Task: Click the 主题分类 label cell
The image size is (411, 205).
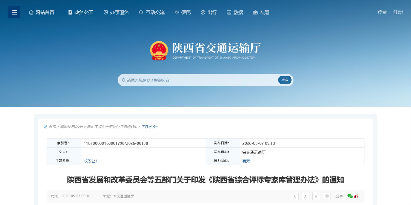Action: click(64, 161)
